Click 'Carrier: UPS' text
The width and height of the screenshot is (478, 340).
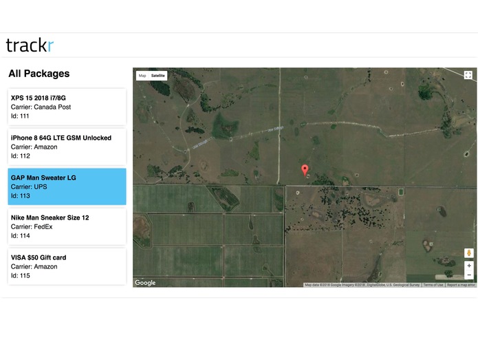pos(29,187)
